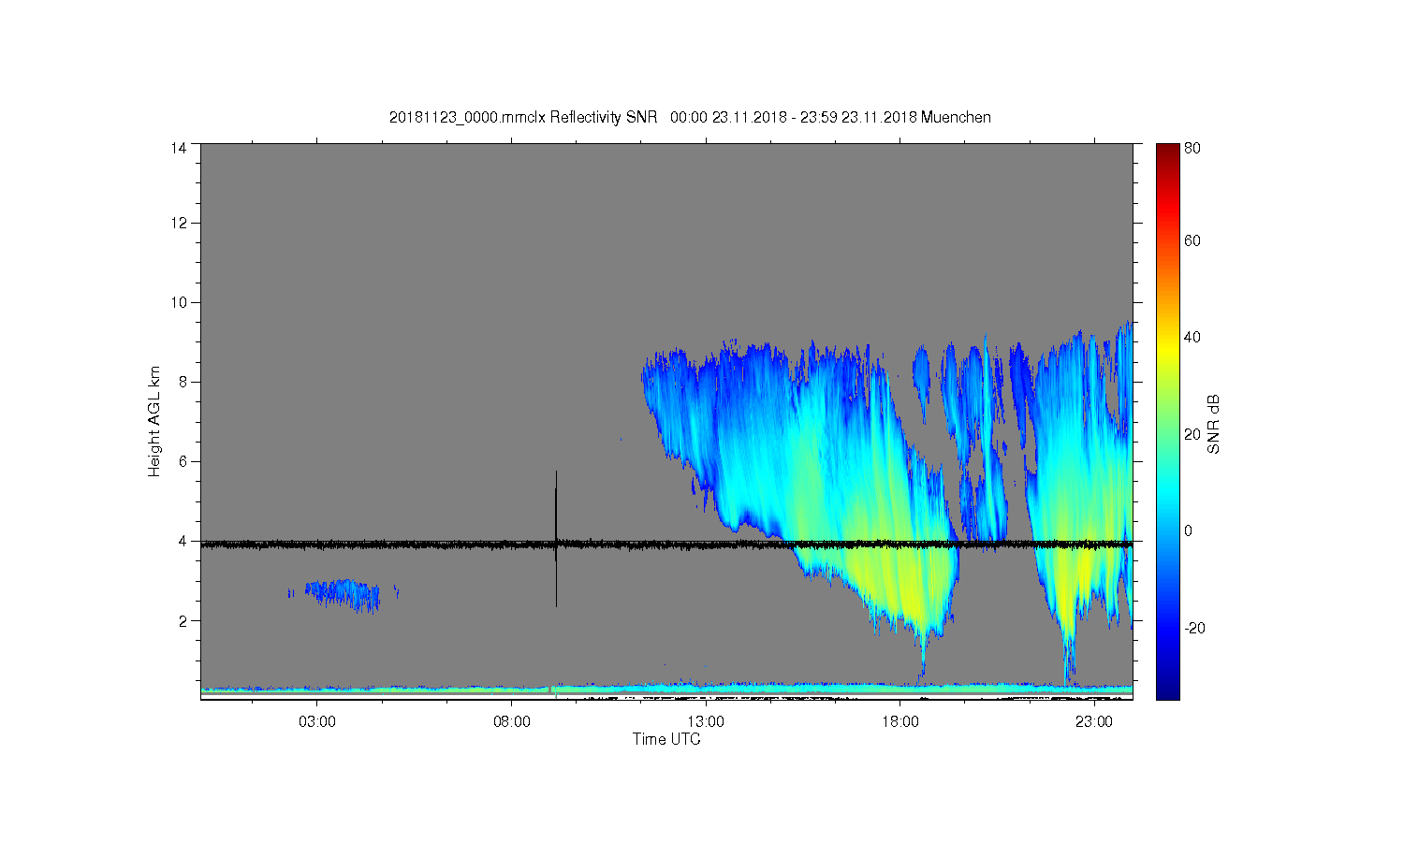Click the plot title mentioning Muenchen
This screenshot has height=842, width=1404.
point(690,117)
